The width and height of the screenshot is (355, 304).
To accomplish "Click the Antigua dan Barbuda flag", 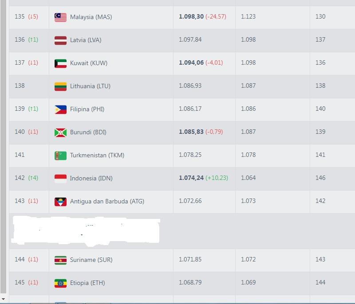I will tap(60, 201).
